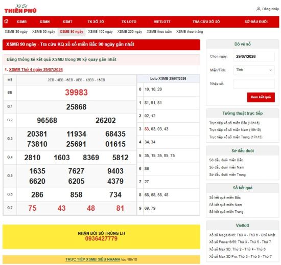This screenshot has height=265, width=281.
Task: Open Trực tiếp xổ số miền Bắc link
Action: pyautogui.click(x=234, y=123)
